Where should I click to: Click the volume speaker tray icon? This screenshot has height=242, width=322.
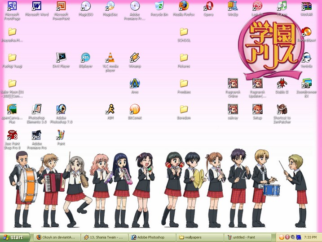(293, 238)
